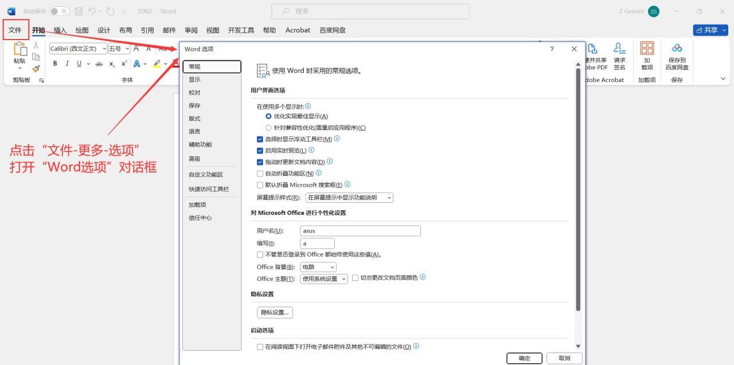Click info icon beside 切勿更改文档页面颜色
The image size is (734, 365).
[x=423, y=277]
